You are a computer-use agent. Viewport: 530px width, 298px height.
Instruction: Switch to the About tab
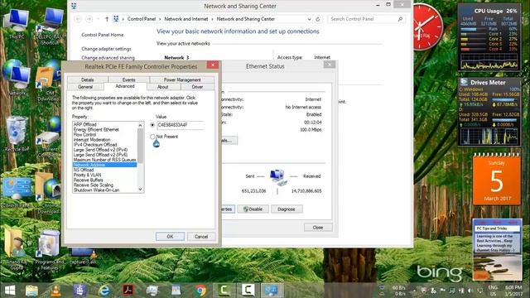pyautogui.click(x=162, y=87)
